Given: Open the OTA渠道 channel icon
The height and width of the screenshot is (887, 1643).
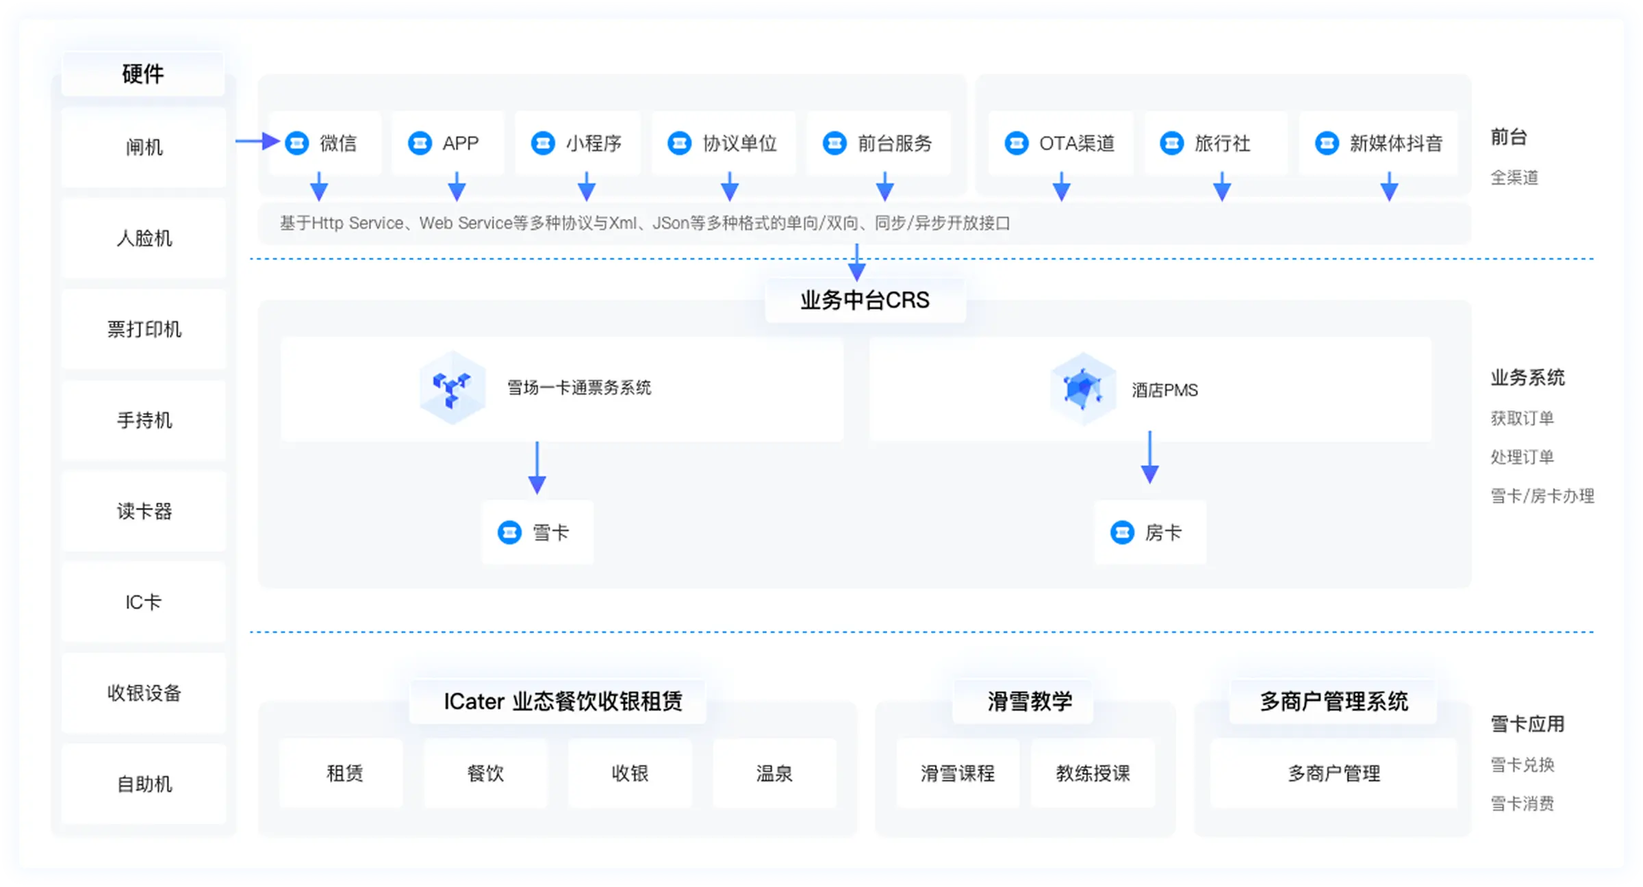Looking at the screenshot, I should tap(1015, 143).
